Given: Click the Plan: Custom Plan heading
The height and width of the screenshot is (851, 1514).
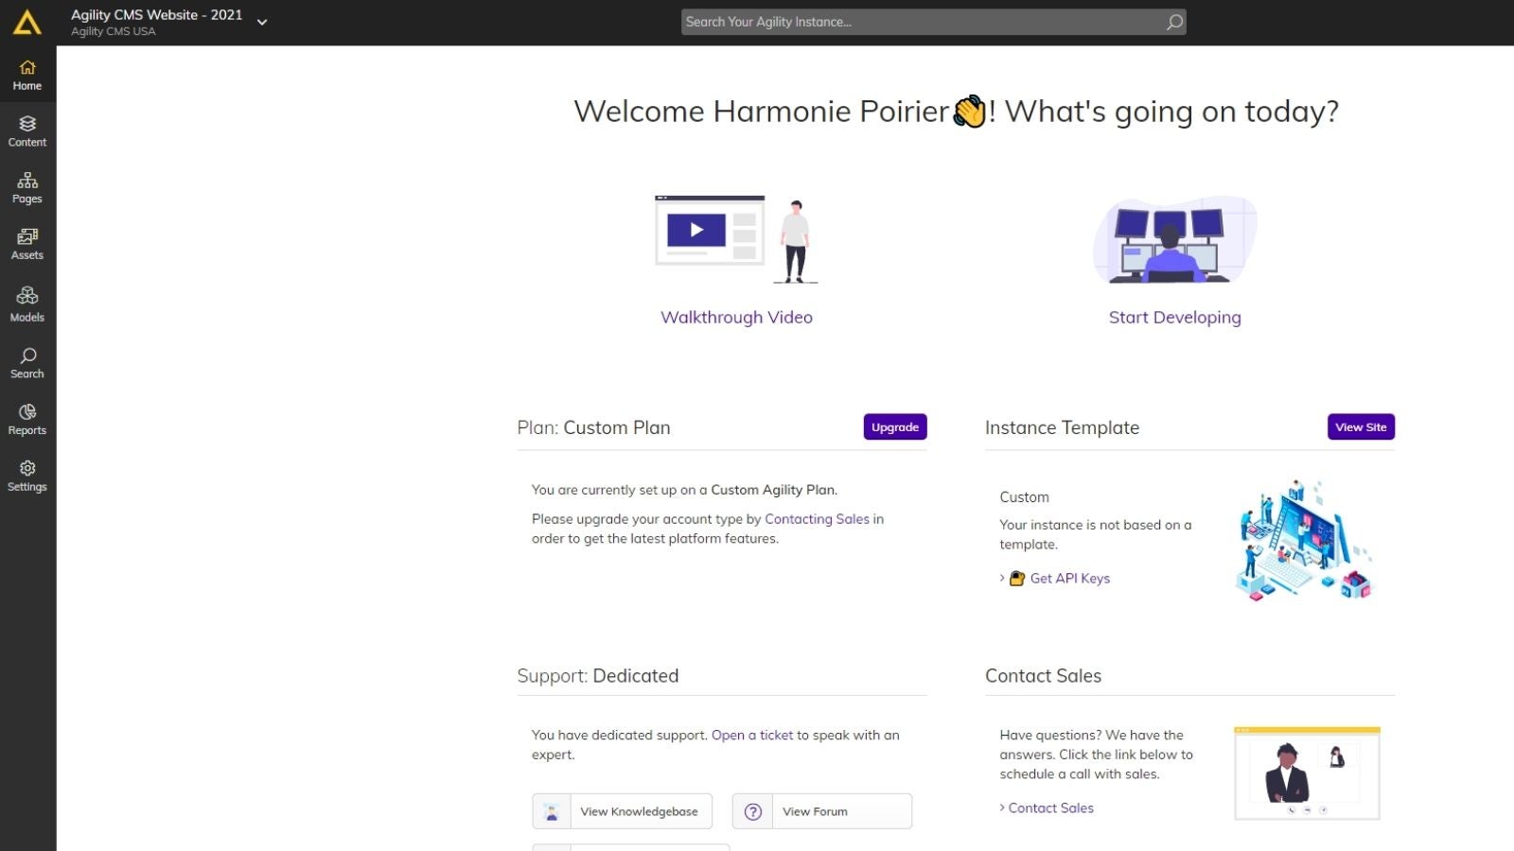Looking at the screenshot, I should point(593,427).
